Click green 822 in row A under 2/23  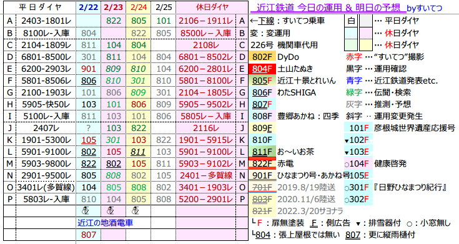[113, 21]
